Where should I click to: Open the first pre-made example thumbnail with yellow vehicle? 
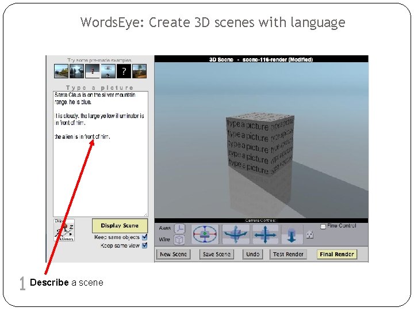coord(61,71)
